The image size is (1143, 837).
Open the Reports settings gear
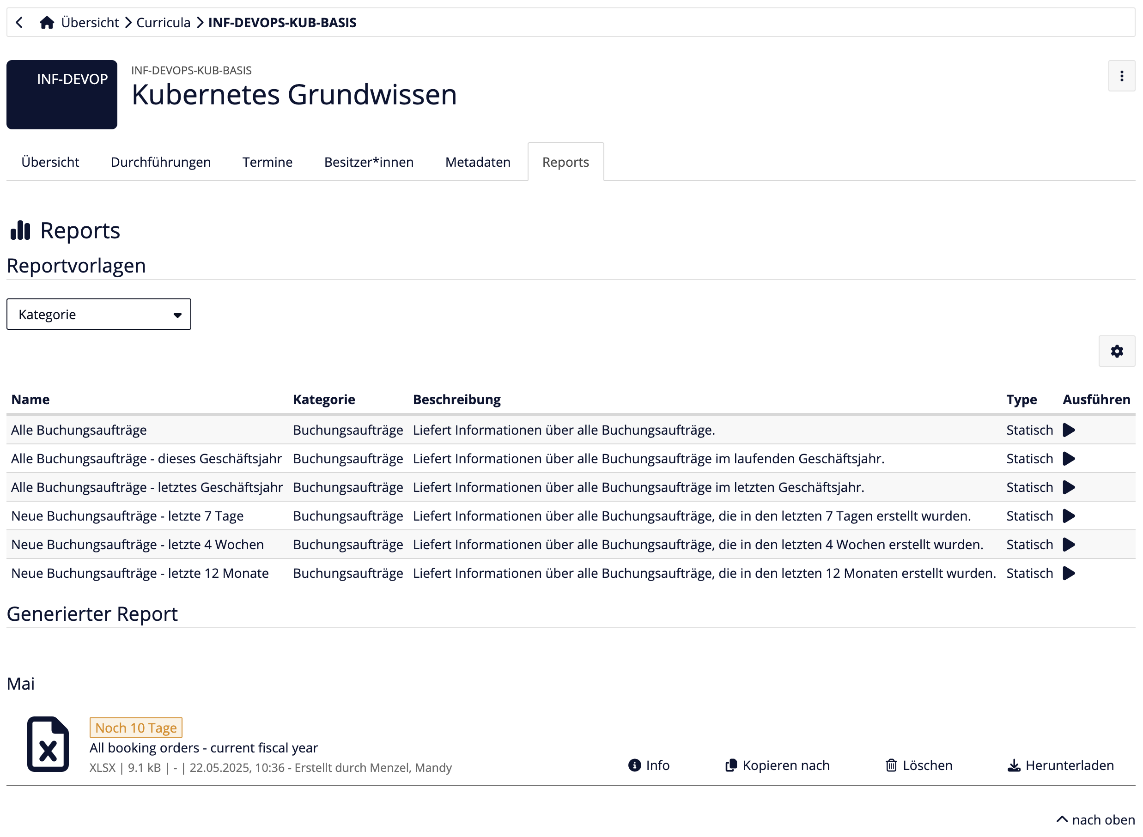pyautogui.click(x=1116, y=351)
